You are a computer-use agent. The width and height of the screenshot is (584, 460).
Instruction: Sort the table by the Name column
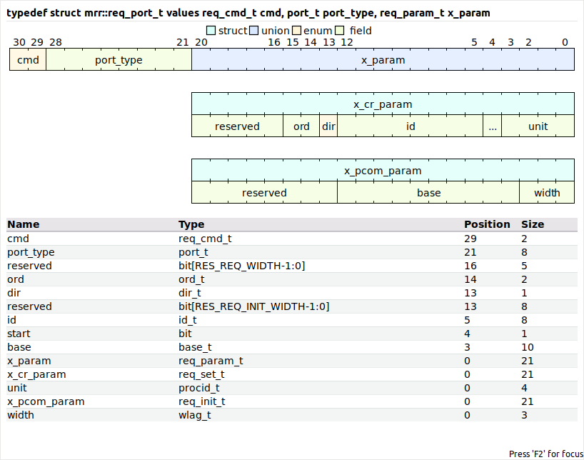pos(22,224)
